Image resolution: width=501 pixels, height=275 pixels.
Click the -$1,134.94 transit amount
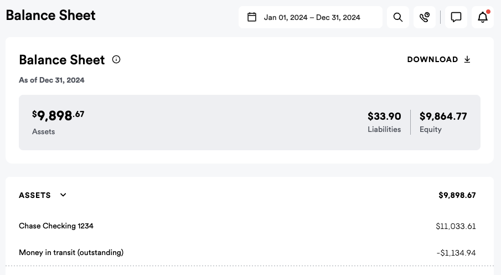tap(456, 253)
